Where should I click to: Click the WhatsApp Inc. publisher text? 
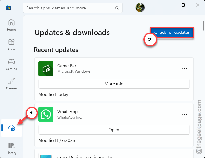pos(70,117)
